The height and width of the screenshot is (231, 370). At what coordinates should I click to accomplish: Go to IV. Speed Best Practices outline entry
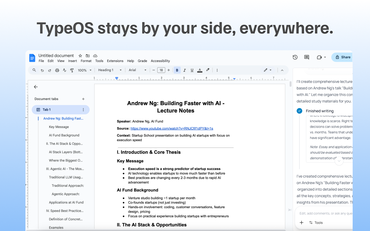(x=65, y=211)
